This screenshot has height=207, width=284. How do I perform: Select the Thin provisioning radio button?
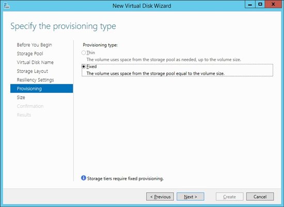coord(84,53)
